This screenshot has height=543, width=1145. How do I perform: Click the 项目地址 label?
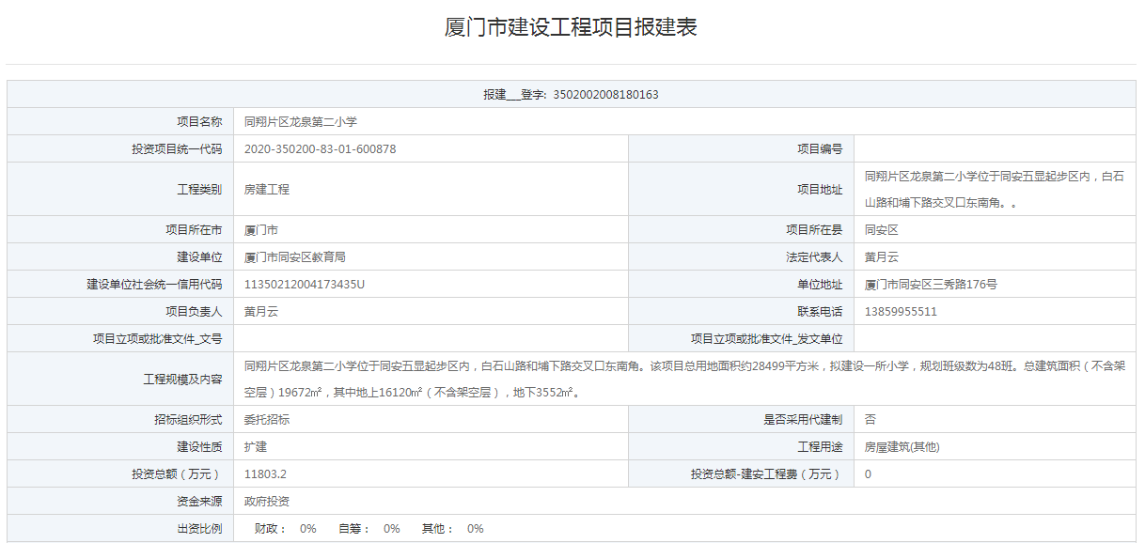coord(820,190)
